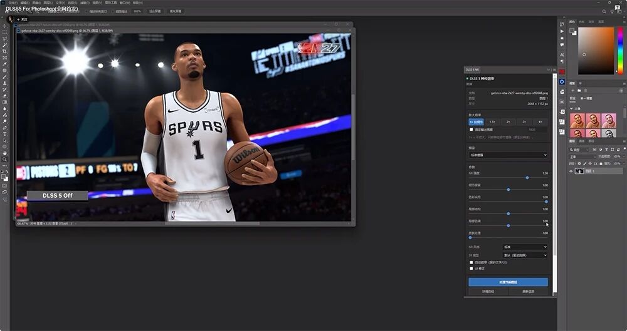Select the Crop tool
Image resolution: width=627 pixels, height=331 pixels.
[5, 51]
